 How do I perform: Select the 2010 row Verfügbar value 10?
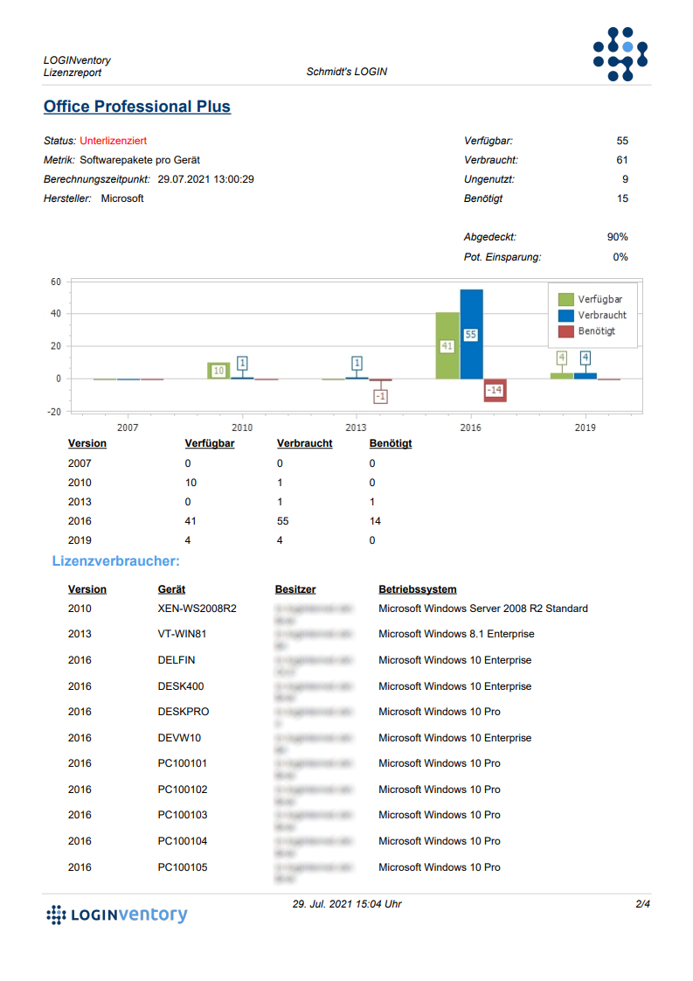tap(191, 483)
